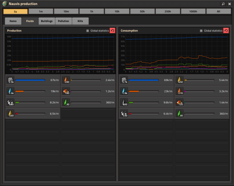Viewport: 234px width, 186px height.
Task: Select the sulfuric acid icon labeled 120 in Consumption
Action: pyautogui.click(x=180, y=102)
